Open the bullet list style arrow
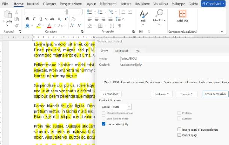The height and width of the screenshot is (145, 229). [95, 12]
